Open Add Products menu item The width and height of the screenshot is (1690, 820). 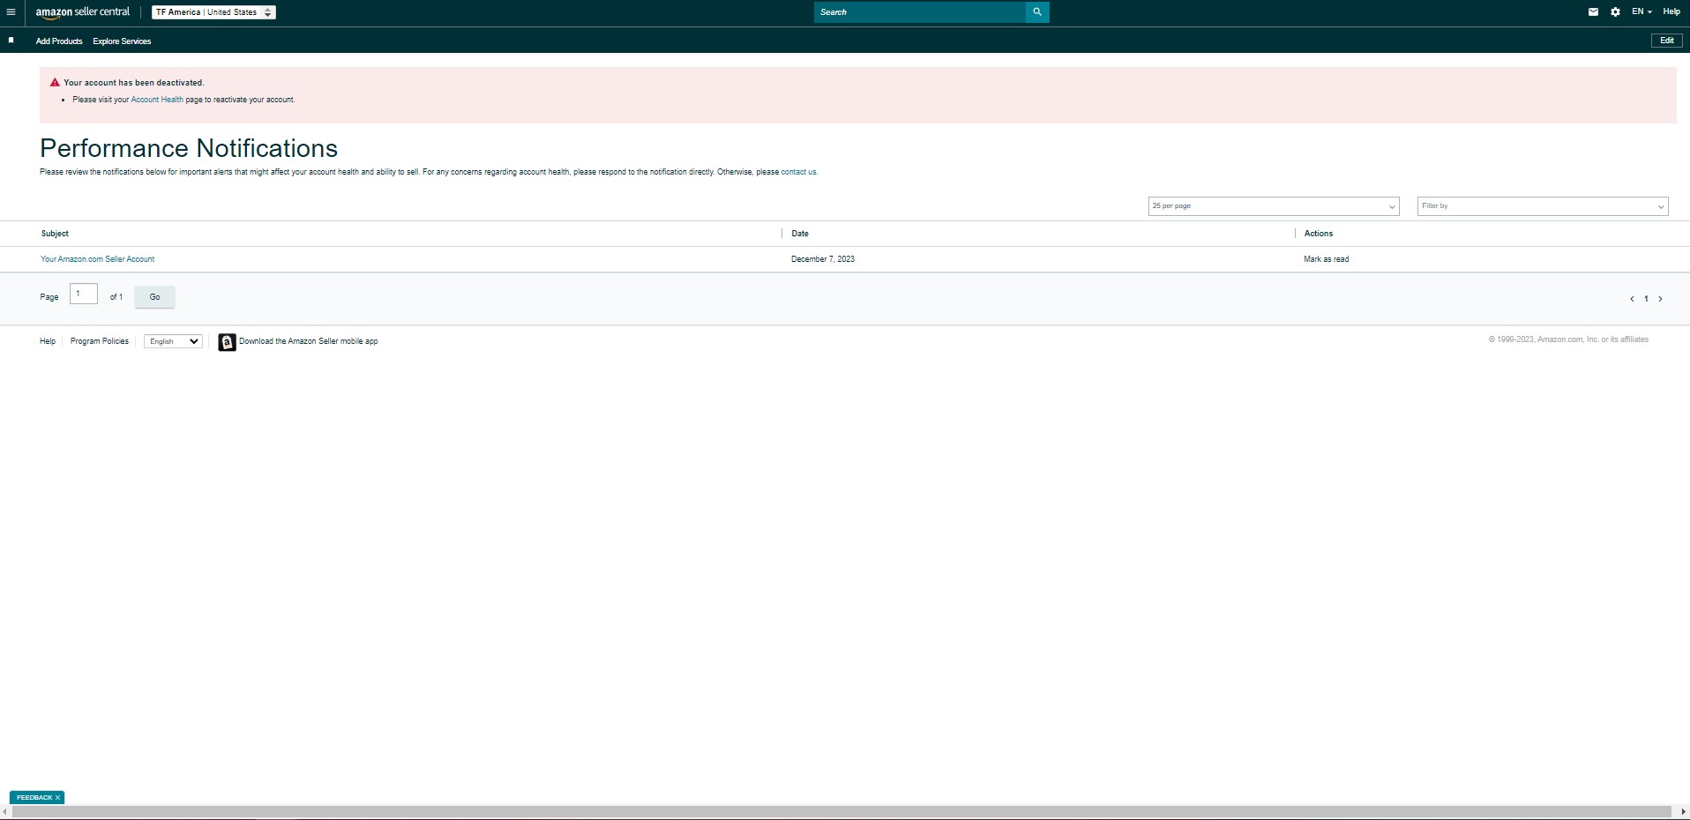tap(59, 41)
